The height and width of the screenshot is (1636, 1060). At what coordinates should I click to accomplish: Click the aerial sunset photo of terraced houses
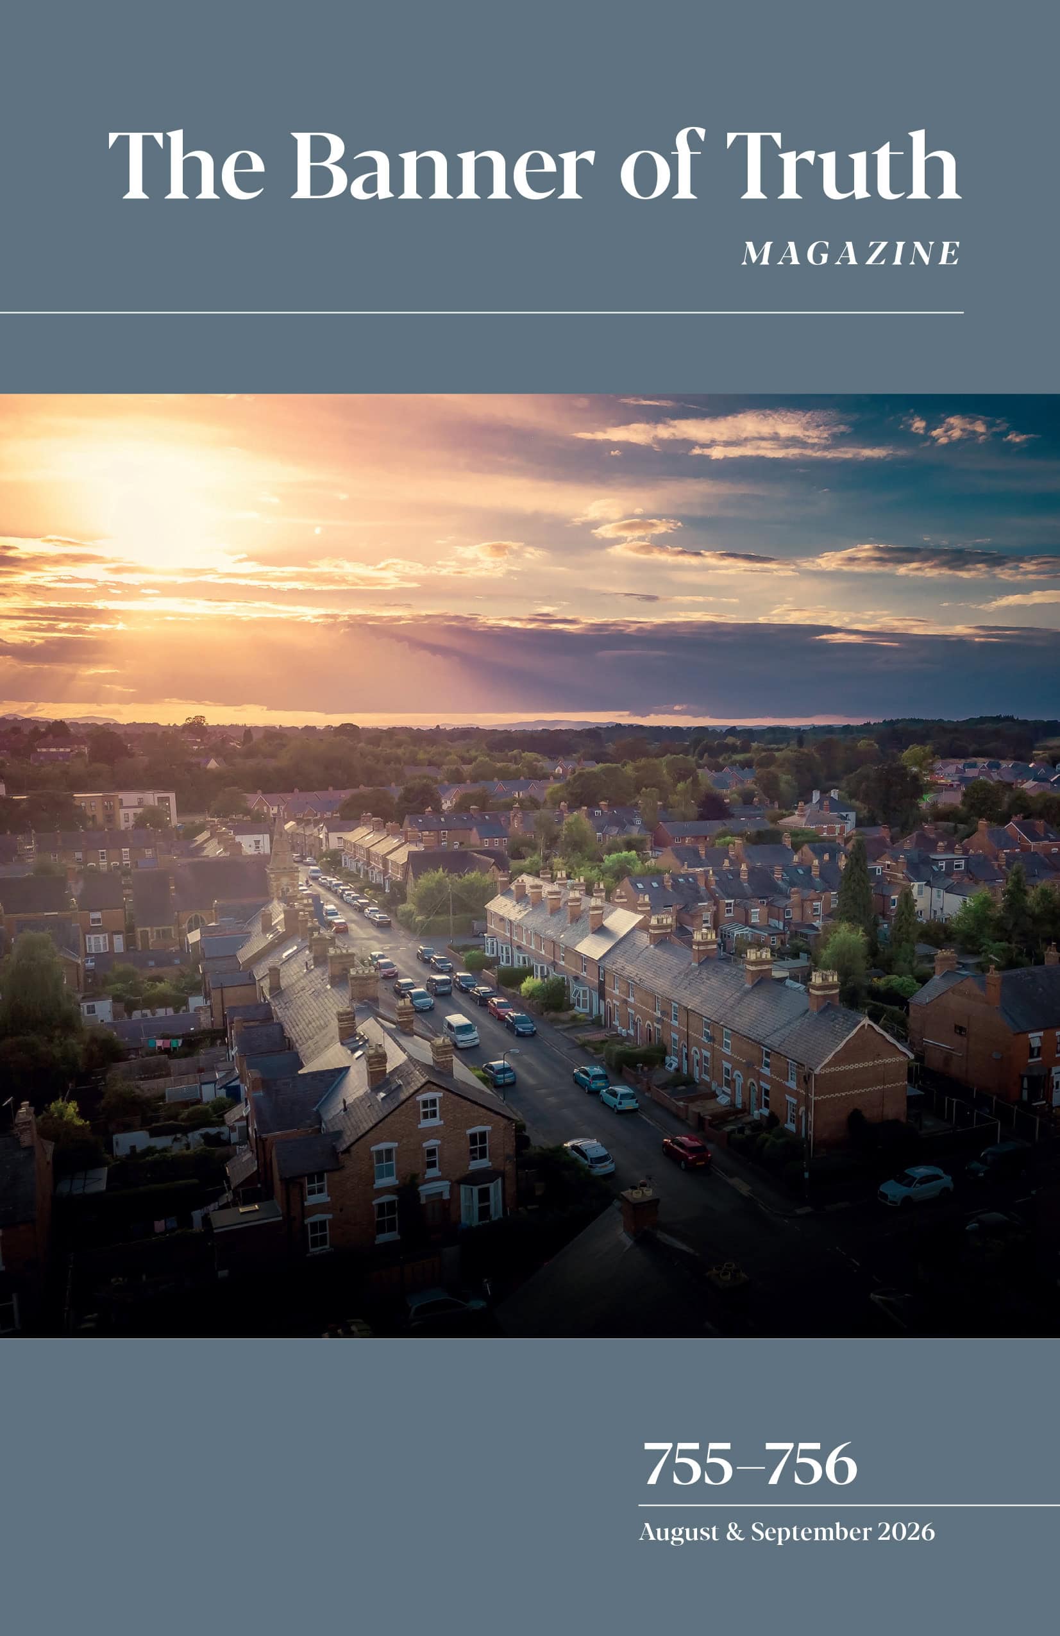click(x=530, y=866)
